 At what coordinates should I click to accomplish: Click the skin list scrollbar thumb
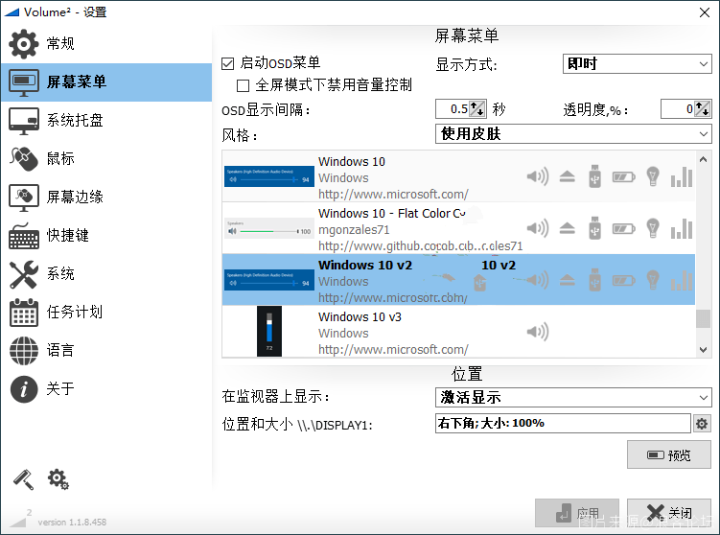click(x=703, y=319)
